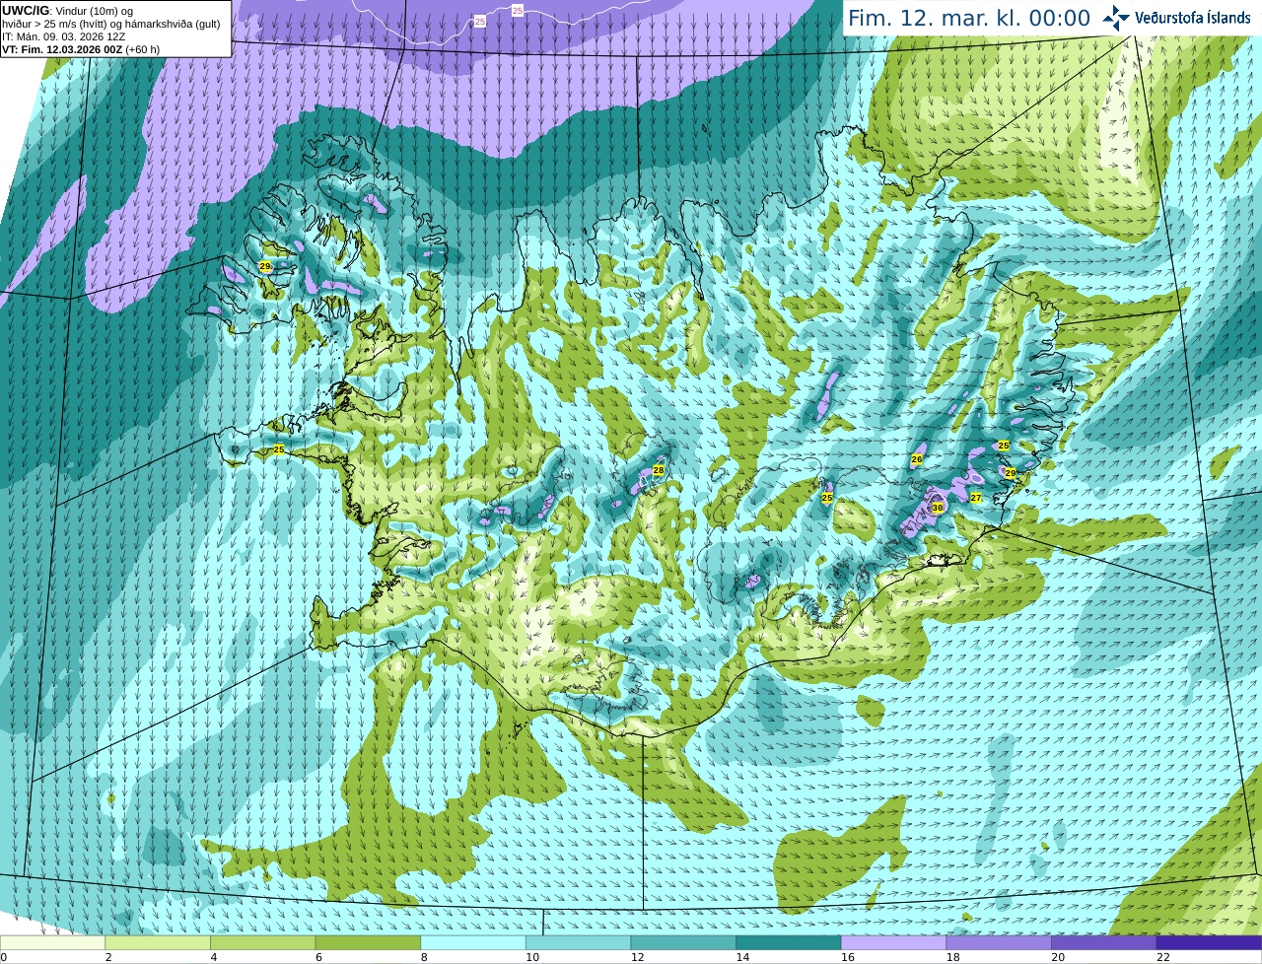This screenshot has width=1262, height=964.
Task: Click the legend scale value 8
Action: pyautogui.click(x=424, y=957)
